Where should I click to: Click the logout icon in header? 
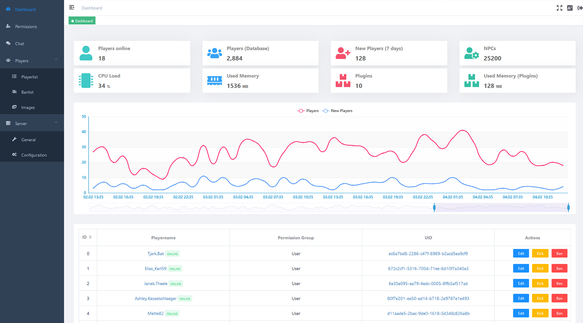pyautogui.click(x=580, y=8)
